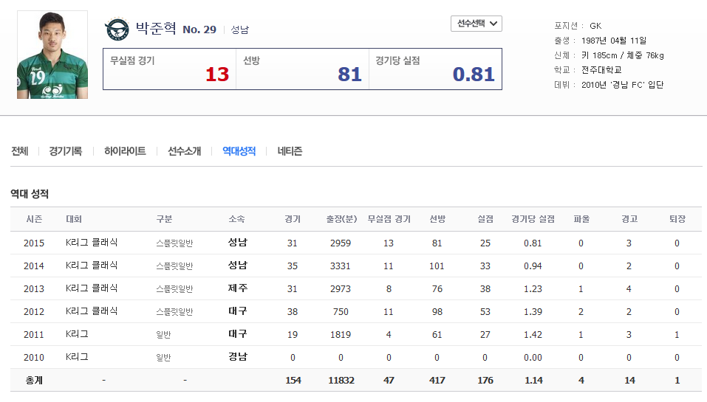This screenshot has width=707, height=402.
Task: Open the 네티즌 tab
Action: [x=290, y=151]
